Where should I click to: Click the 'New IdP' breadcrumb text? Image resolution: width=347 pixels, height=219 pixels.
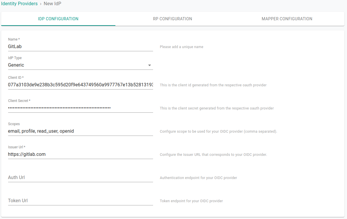pos(52,4)
